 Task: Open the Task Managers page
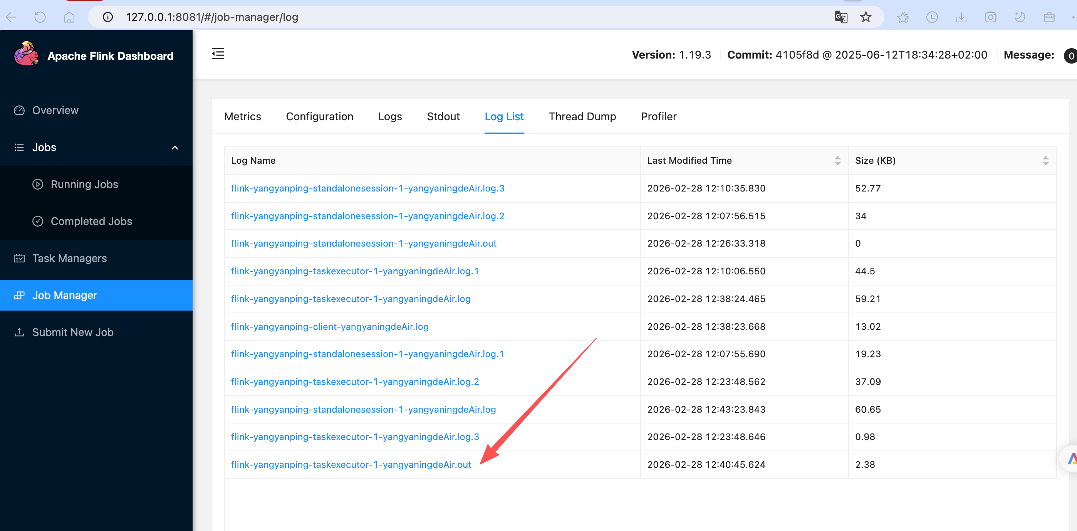tap(69, 259)
